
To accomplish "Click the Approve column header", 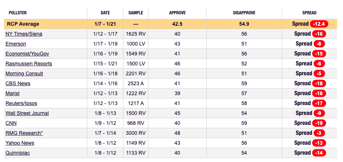I will click(177, 13).
